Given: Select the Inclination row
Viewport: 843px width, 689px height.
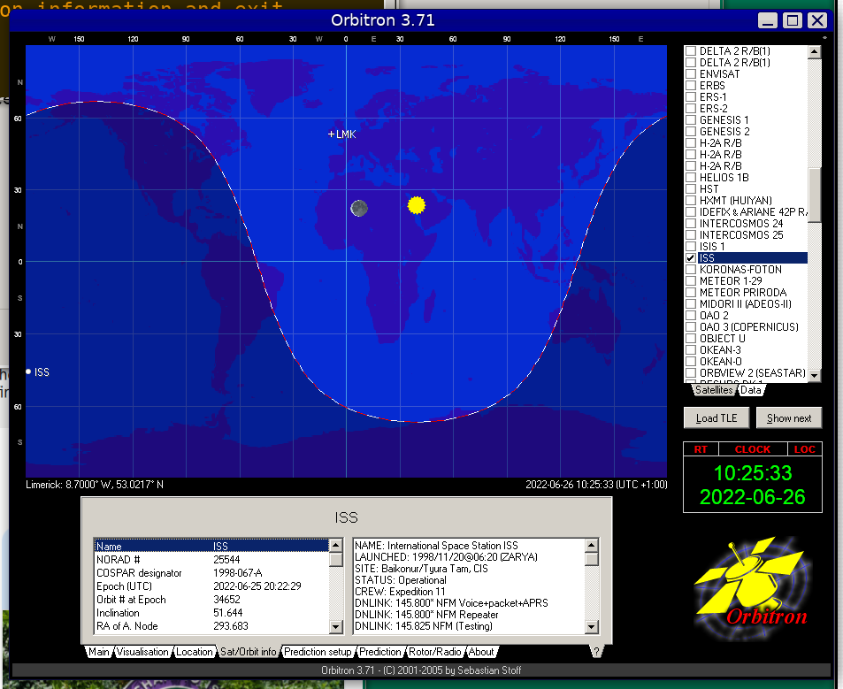Looking at the screenshot, I should (x=211, y=613).
